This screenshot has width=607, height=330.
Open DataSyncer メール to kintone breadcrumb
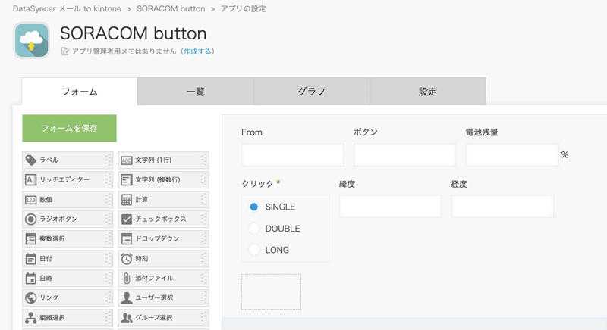(x=67, y=8)
